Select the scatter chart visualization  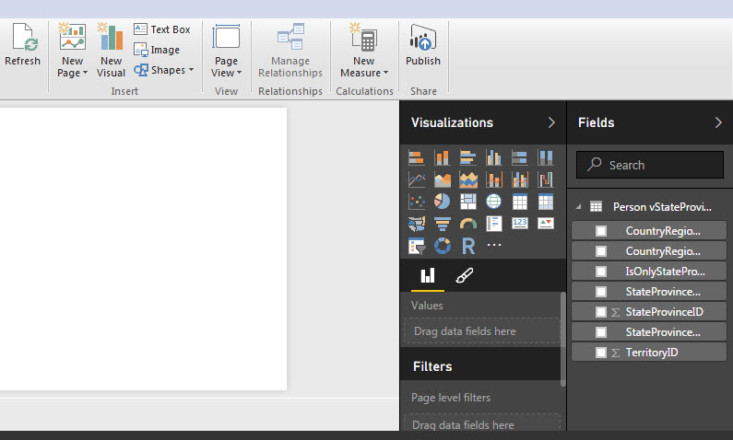(417, 202)
